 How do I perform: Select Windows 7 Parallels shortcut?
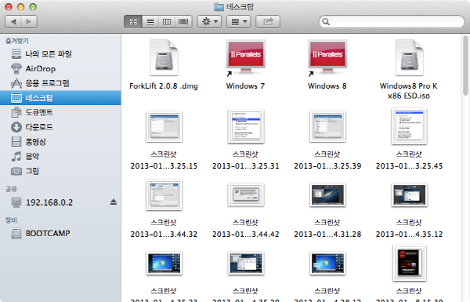pyautogui.click(x=246, y=57)
